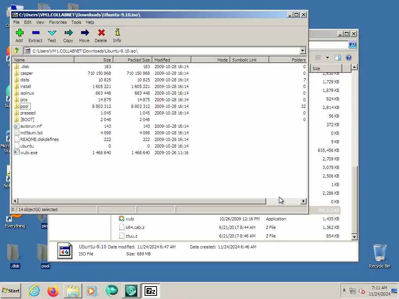
Task: Click the horizontal scrollbar thumb in 7-Zip
Action: (x=142, y=201)
